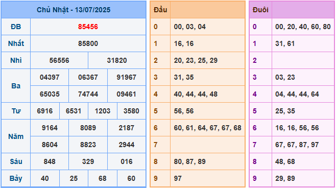Click the Tư row label
This screenshot has width=336, height=188.
16,111
